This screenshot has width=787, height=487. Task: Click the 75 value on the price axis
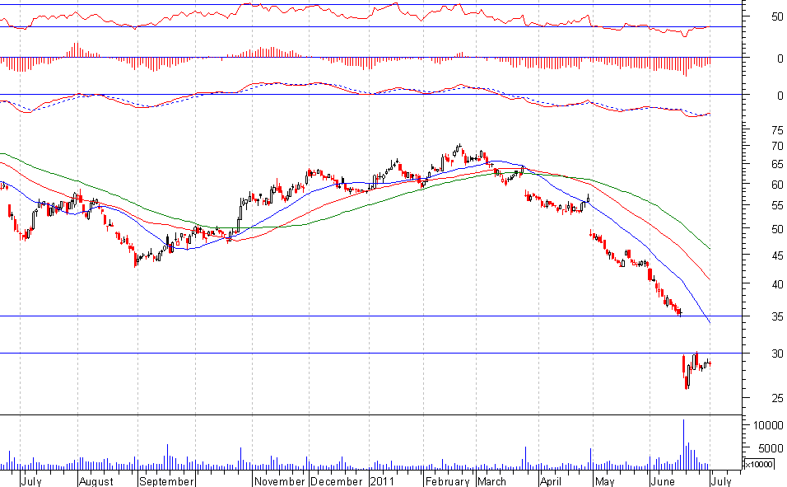click(x=777, y=131)
